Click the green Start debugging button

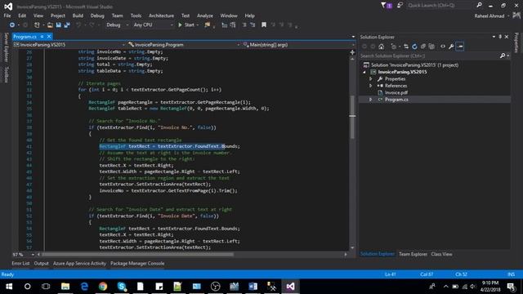click(186, 25)
